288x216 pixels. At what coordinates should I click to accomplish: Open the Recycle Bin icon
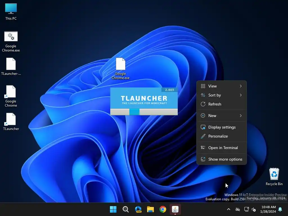[x=274, y=177]
